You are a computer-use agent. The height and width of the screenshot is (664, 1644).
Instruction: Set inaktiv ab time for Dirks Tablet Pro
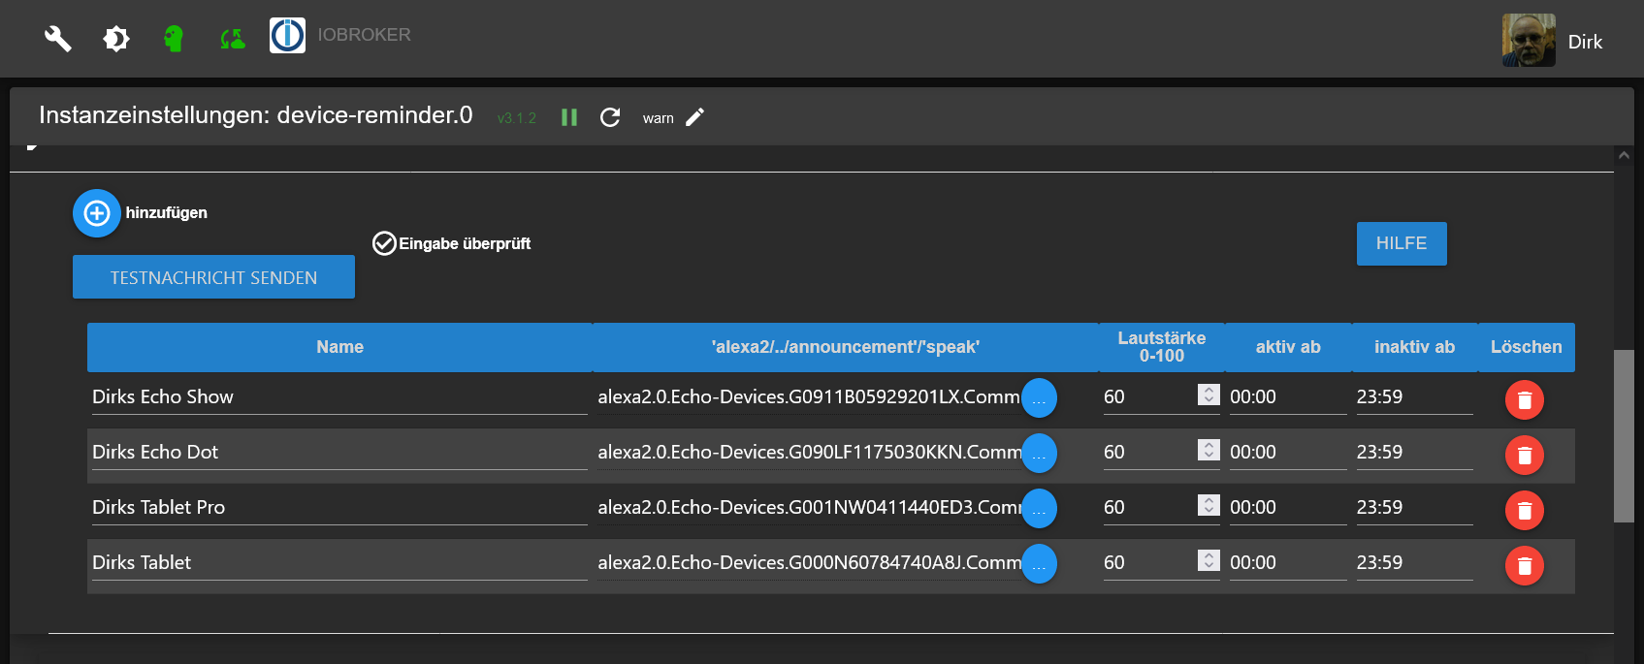pyautogui.click(x=1414, y=507)
